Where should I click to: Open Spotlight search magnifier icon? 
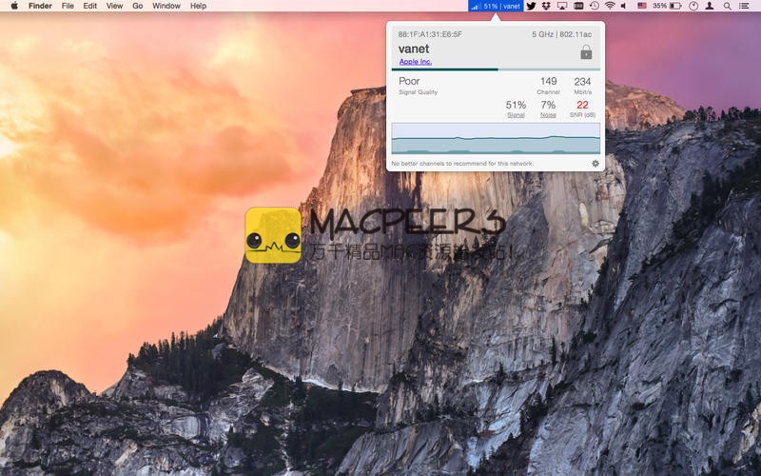727,6
